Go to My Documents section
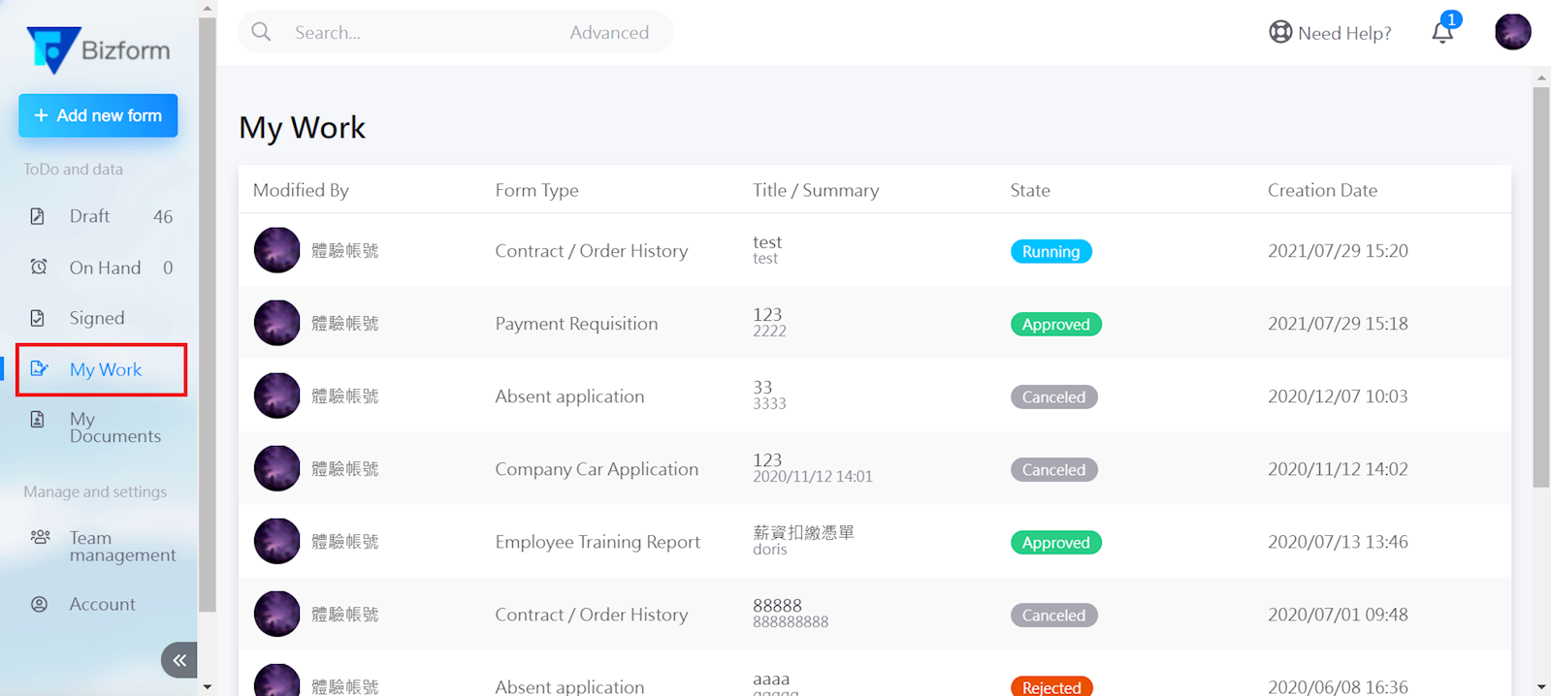The image size is (1551, 696). [x=113, y=427]
